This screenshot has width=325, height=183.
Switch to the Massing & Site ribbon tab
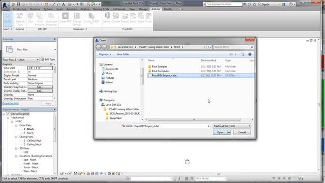click(101, 9)
